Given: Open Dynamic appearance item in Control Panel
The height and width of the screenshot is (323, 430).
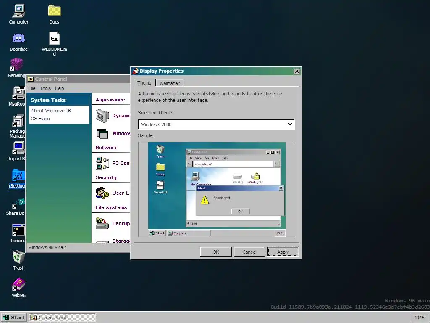Looking at the screenshot, I should pos(113,116).
